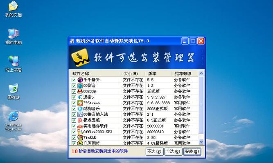The height and width of the screenshot is (163, 273).
Task: Uncheck the QQ2009 checkbox
Action: (x=74, y=91)
